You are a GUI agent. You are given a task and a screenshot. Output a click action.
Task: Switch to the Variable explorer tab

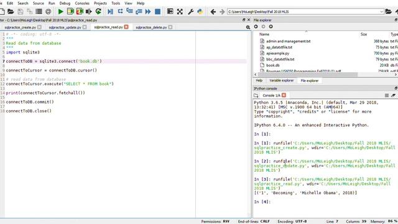281,80
